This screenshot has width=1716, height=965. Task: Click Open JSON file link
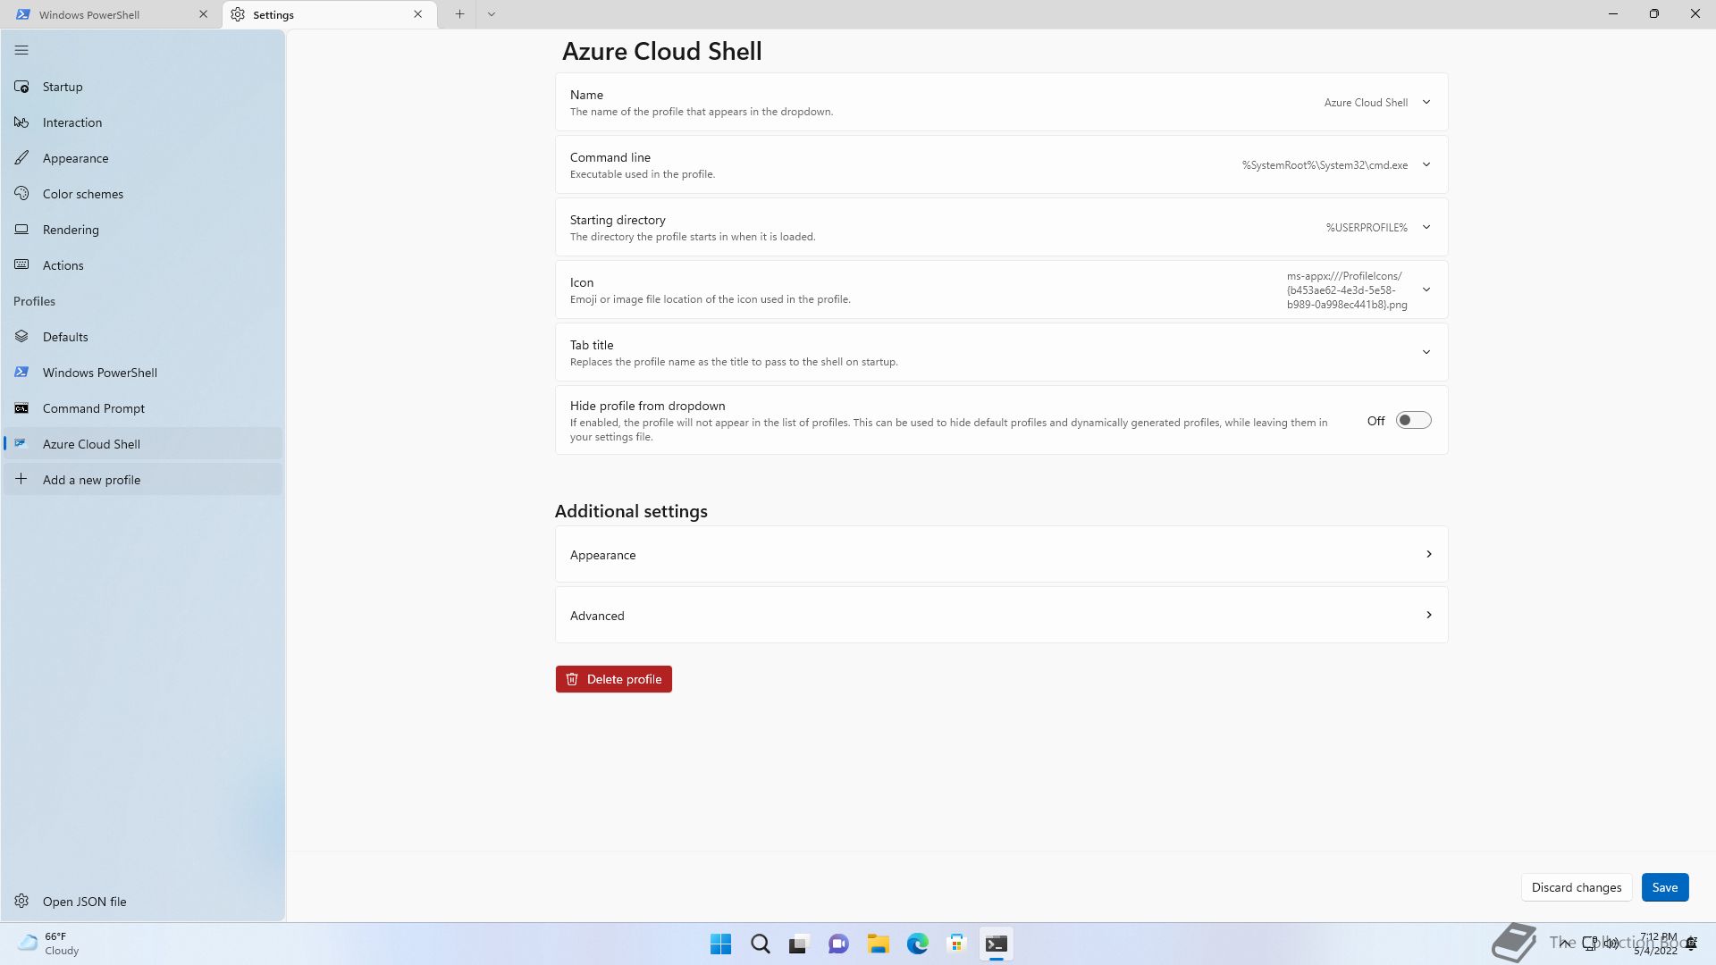coord(143,902)
